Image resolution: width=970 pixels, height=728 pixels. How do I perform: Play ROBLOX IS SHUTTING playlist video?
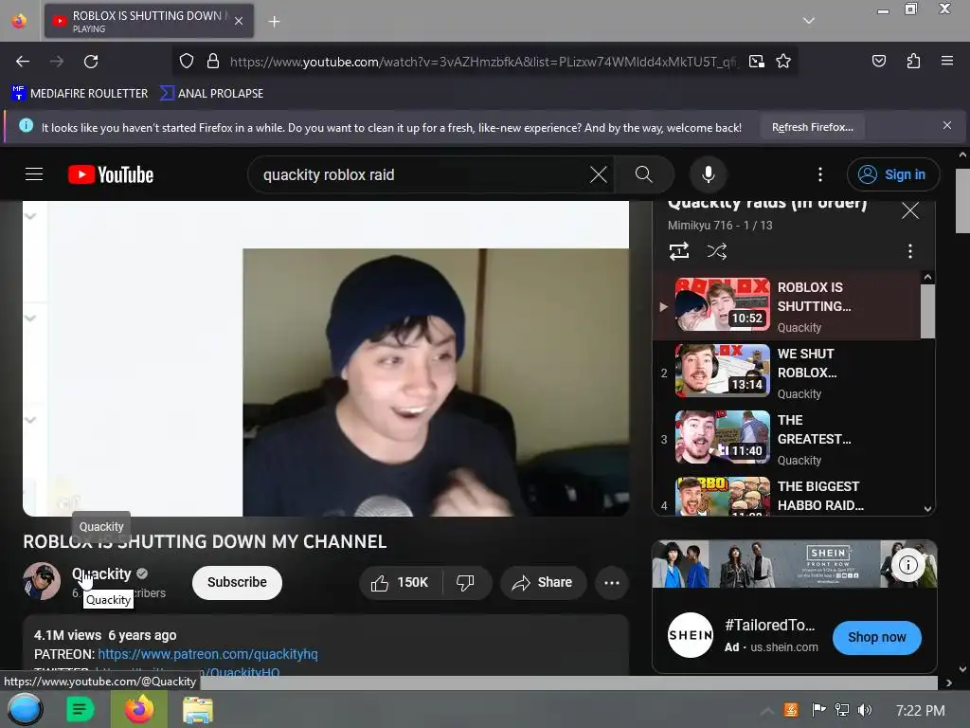point(787,306)
